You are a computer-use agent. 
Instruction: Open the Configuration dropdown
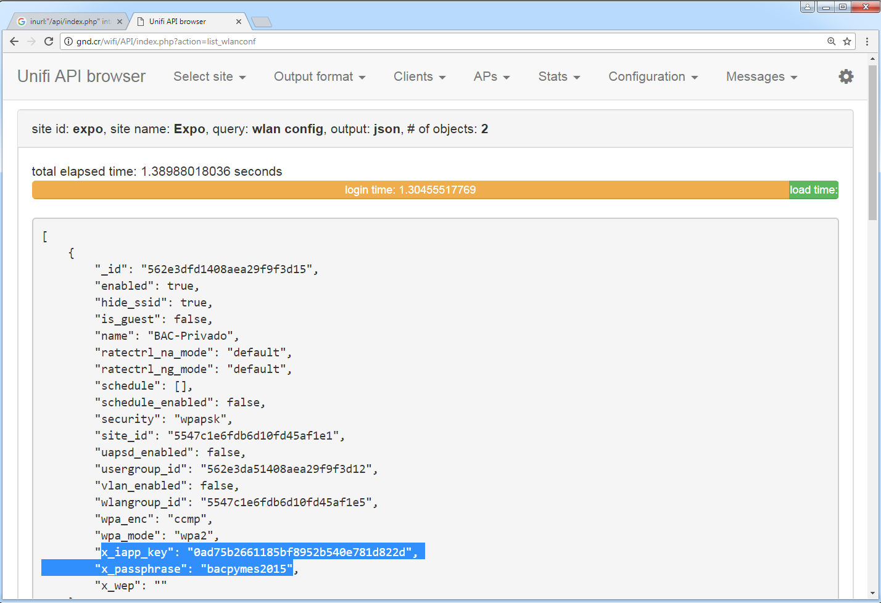pyautogui.click(x=653, y=76)
